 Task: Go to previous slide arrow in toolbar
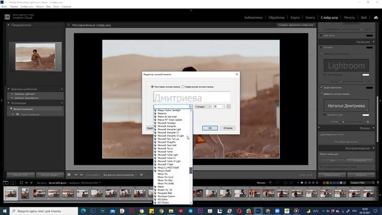click(x=76, y=175)
